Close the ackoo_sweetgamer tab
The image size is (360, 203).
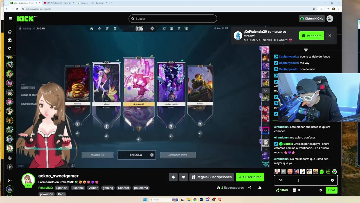coord(40,3)
